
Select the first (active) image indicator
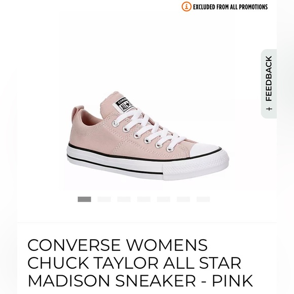tap(84, 199)
